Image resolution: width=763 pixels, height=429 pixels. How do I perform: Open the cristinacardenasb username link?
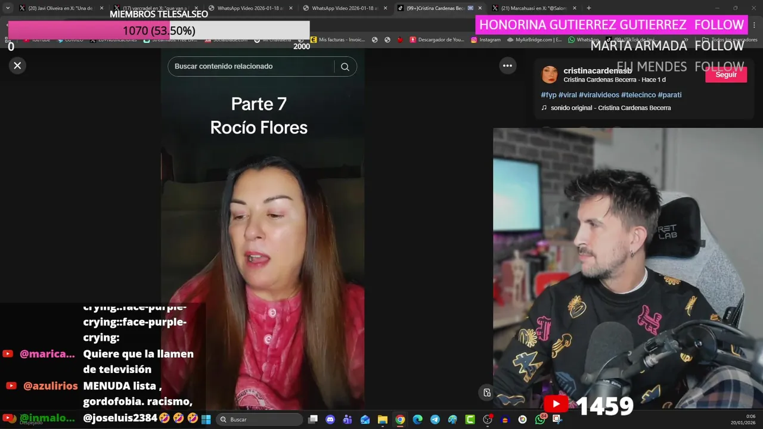tap(597, 71)
